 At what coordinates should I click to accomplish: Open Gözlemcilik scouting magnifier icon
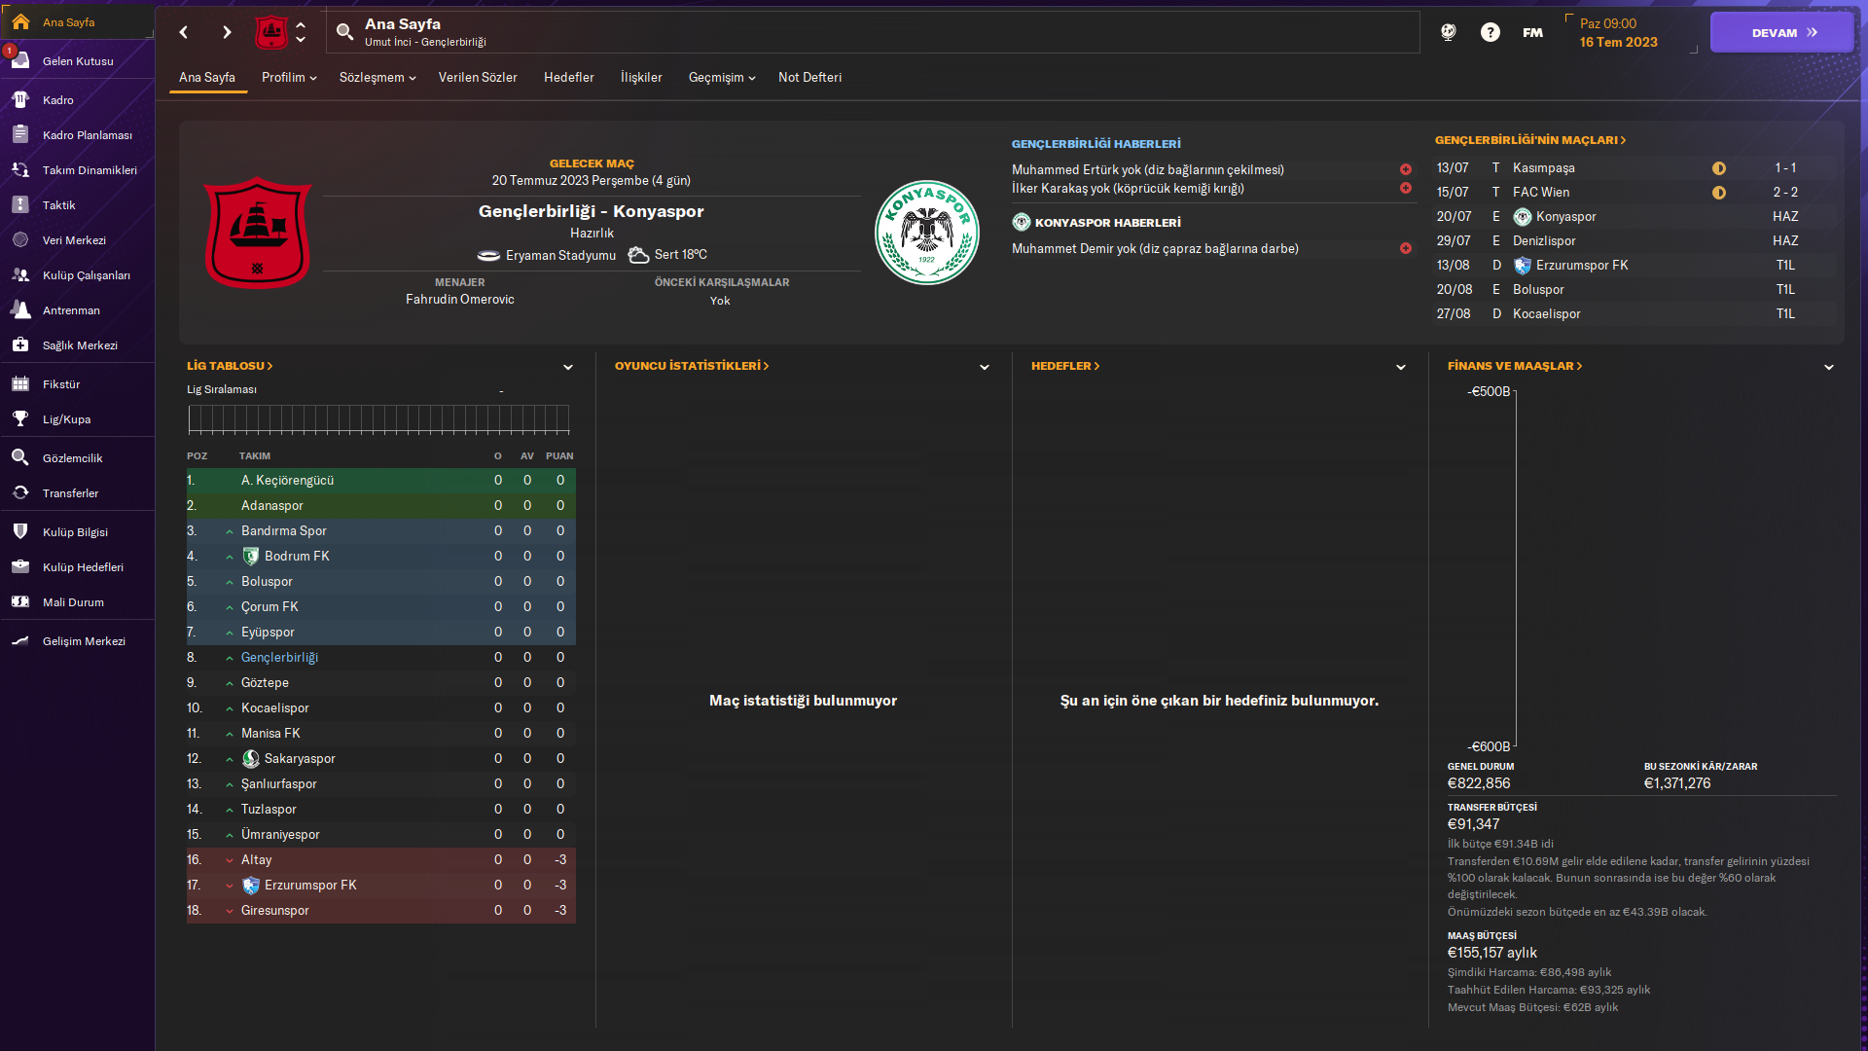click(20, 457)
